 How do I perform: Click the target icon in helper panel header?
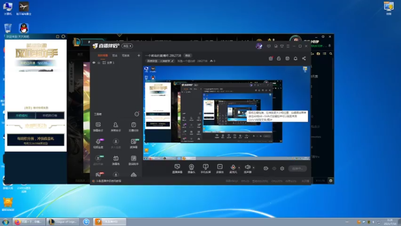[x=58, y=37]
